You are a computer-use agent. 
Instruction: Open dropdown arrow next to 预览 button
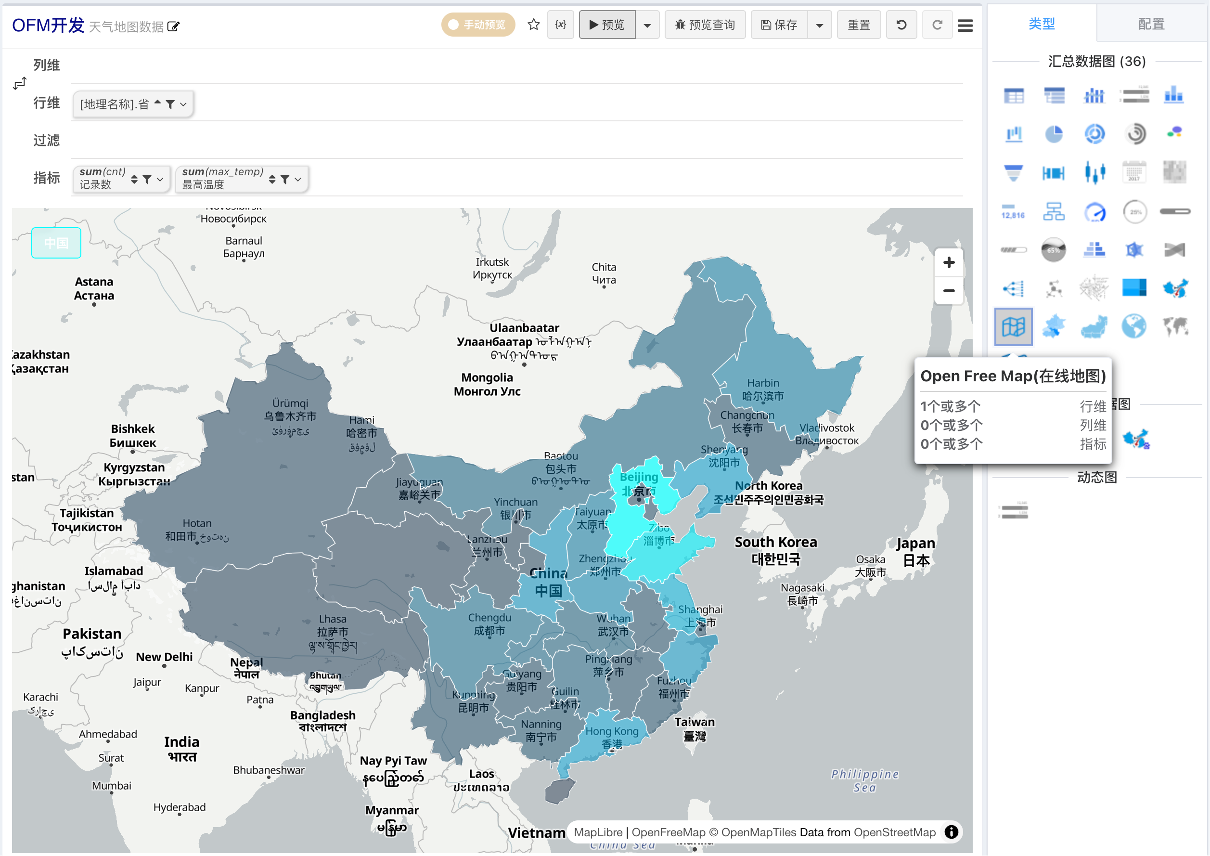(647, 26)
